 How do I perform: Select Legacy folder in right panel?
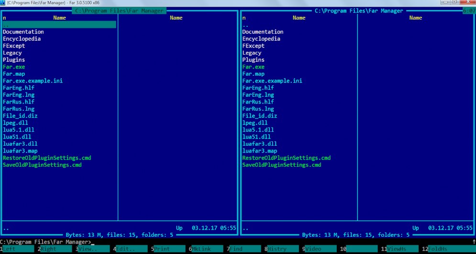(252, 53)
